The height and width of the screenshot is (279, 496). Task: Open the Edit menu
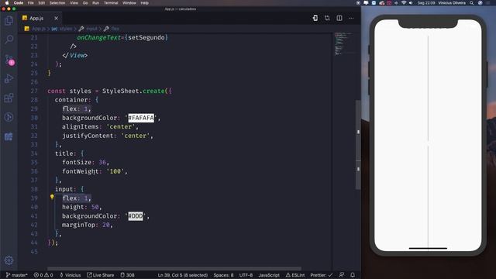tap(41, 3)
